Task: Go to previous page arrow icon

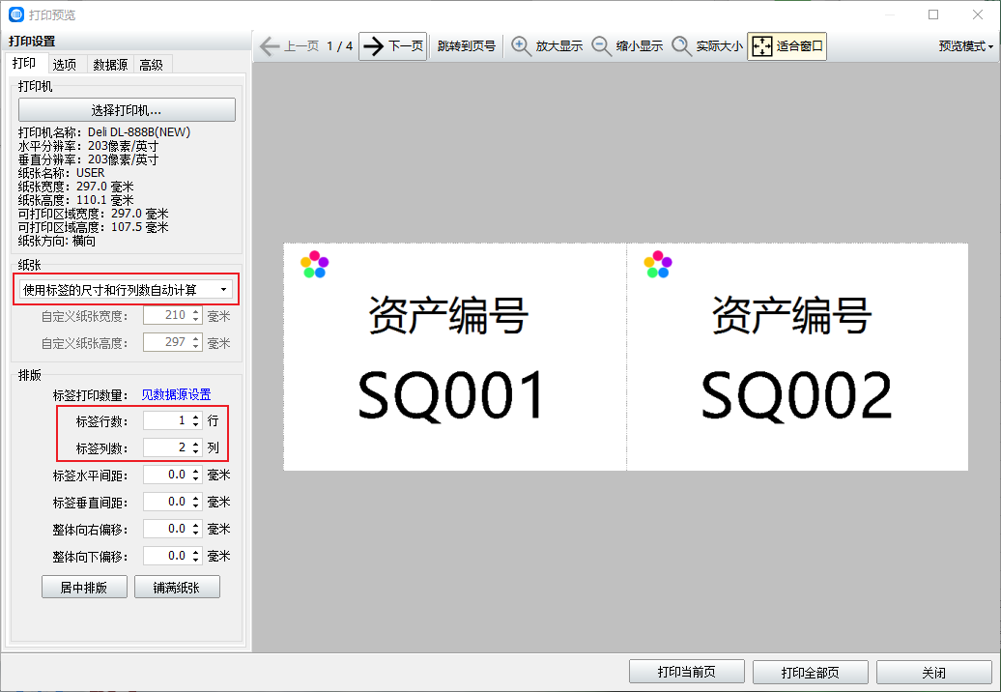Action: tap(270, 46)
